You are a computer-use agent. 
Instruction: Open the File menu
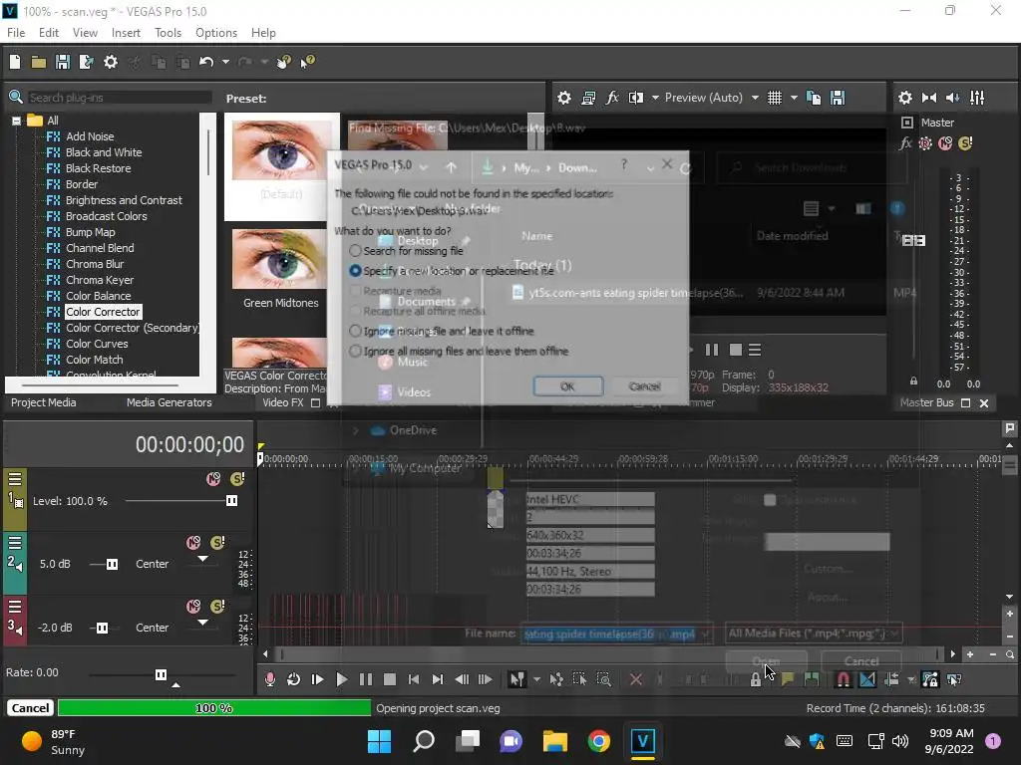(x=16, y=33)
